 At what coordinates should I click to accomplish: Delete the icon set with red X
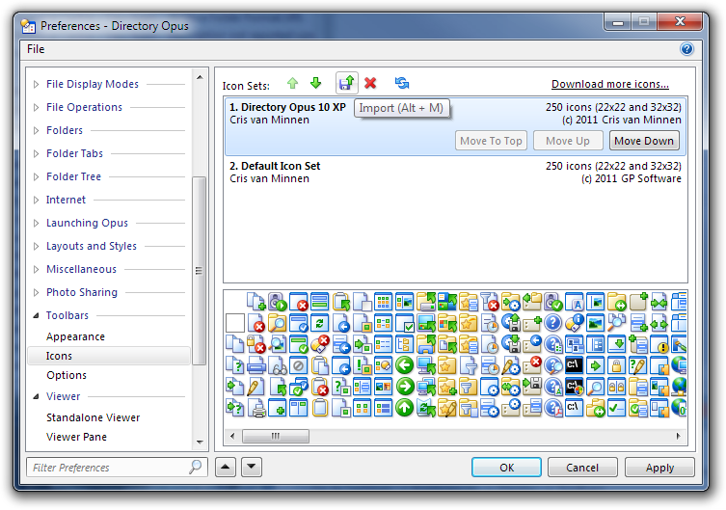[370, 83]
